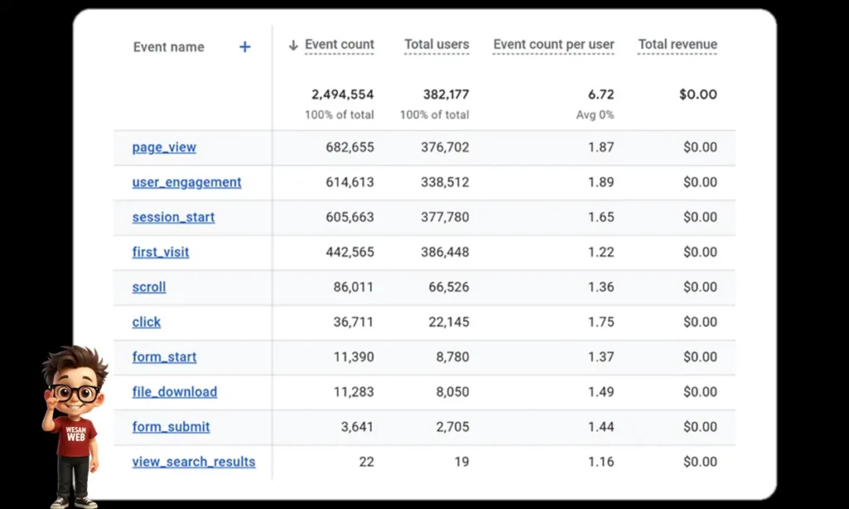Sort by the Total users column header
The width and height of the screenshot is (849, 509).
coord(436,45)
